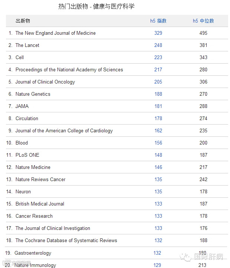Click Nature Medicine h5-index 146
Screen dimensions: 230x268
(x=158, y=167)
